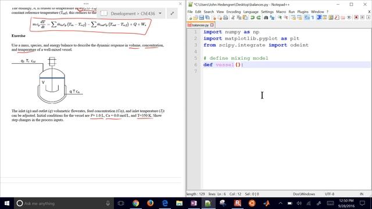The image size is (372, 209).
Task: Click the Save All toolbar icon
Action: tap(207, 17)
